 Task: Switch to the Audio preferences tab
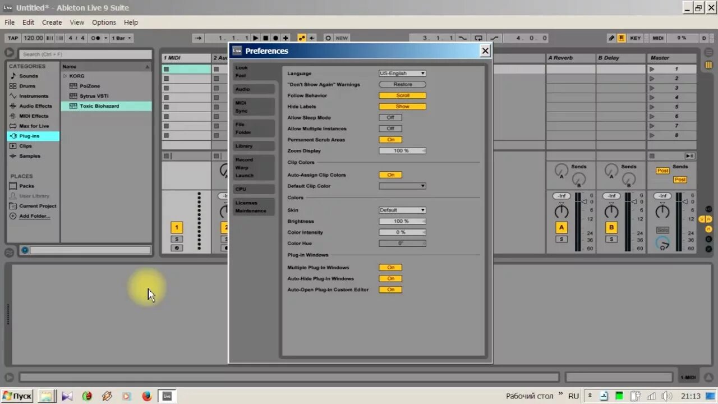click(x=254, y=89)
